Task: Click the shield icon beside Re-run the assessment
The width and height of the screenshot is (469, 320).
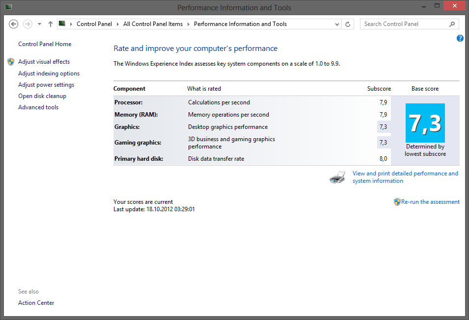Action: [x=396, y=201]
